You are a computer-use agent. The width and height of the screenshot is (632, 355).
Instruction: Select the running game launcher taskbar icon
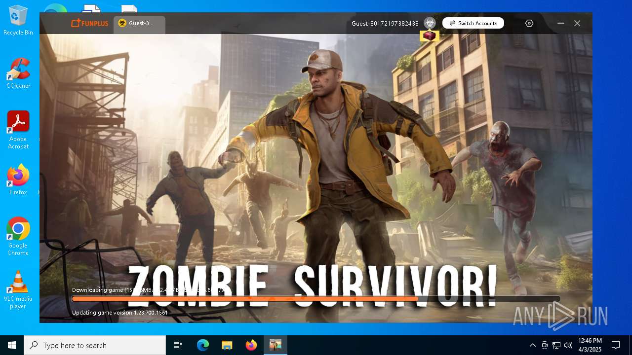coord(275,345)
